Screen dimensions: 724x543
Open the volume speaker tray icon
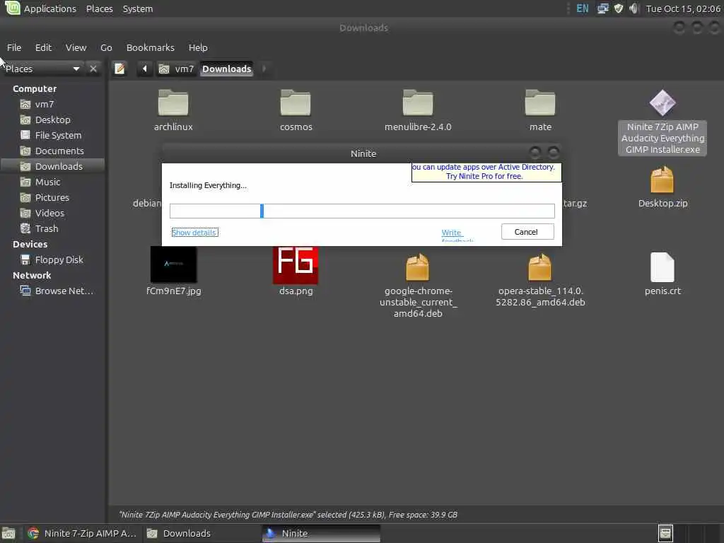634,8
